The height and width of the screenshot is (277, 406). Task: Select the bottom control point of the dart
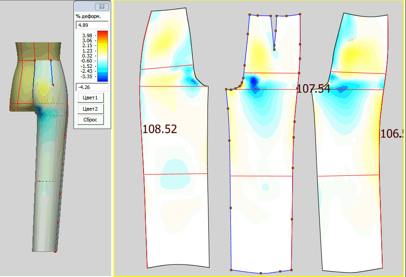[x=274, y=49]
